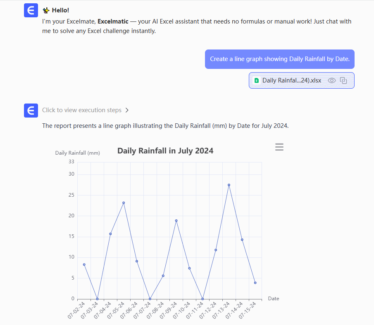Click the zero-rainfall point at 07-03-24
The image size is (374, 325).
(x=97, y=299)
